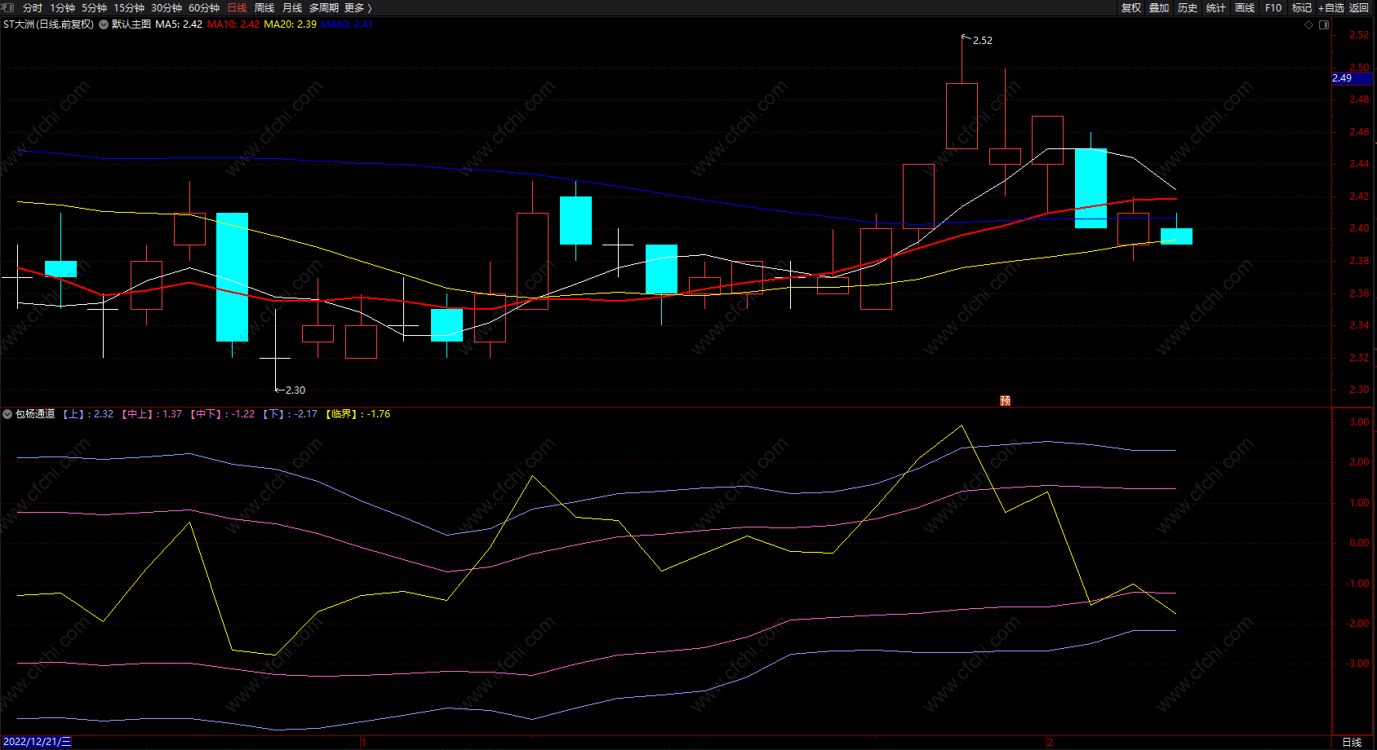
Task: Switch to the 周线 weekly chart
Action: [264, 7]
